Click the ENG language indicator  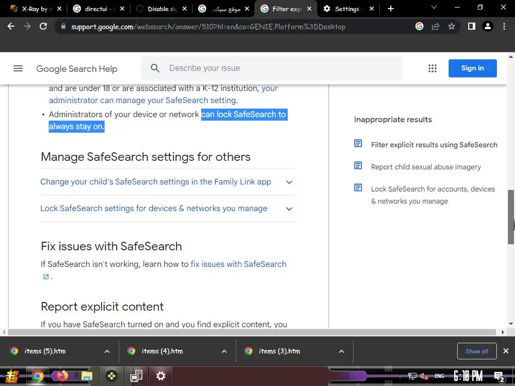click(x=440, y=376)
